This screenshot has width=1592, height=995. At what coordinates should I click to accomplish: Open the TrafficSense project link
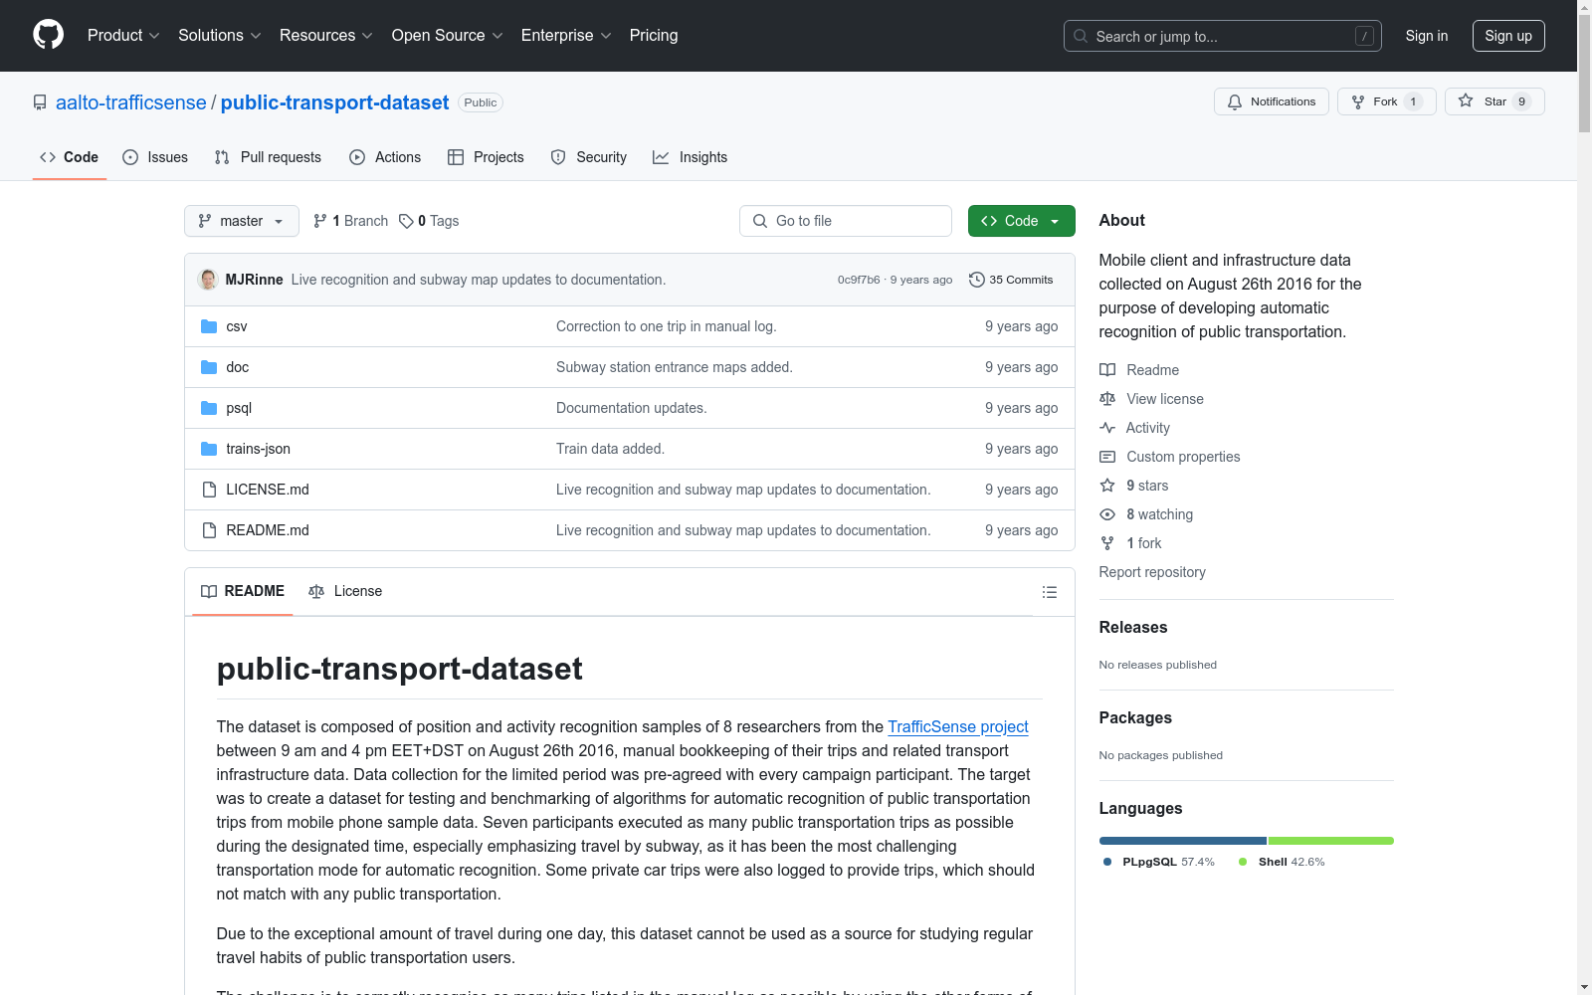[957, 726]
